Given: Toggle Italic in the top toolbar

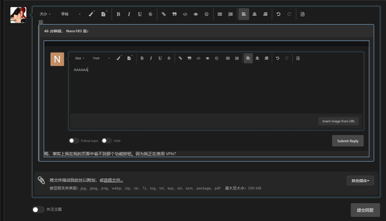Looking at the screenshot, I should [x=129, y=14].
